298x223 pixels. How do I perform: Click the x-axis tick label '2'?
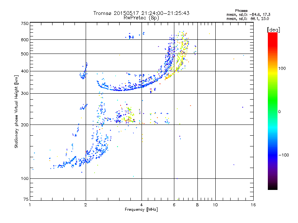pos(86,205)
